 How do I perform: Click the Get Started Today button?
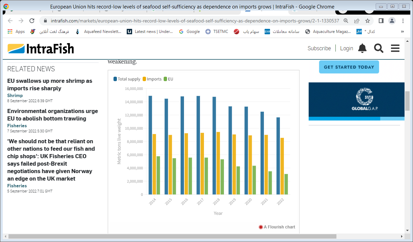349,67
